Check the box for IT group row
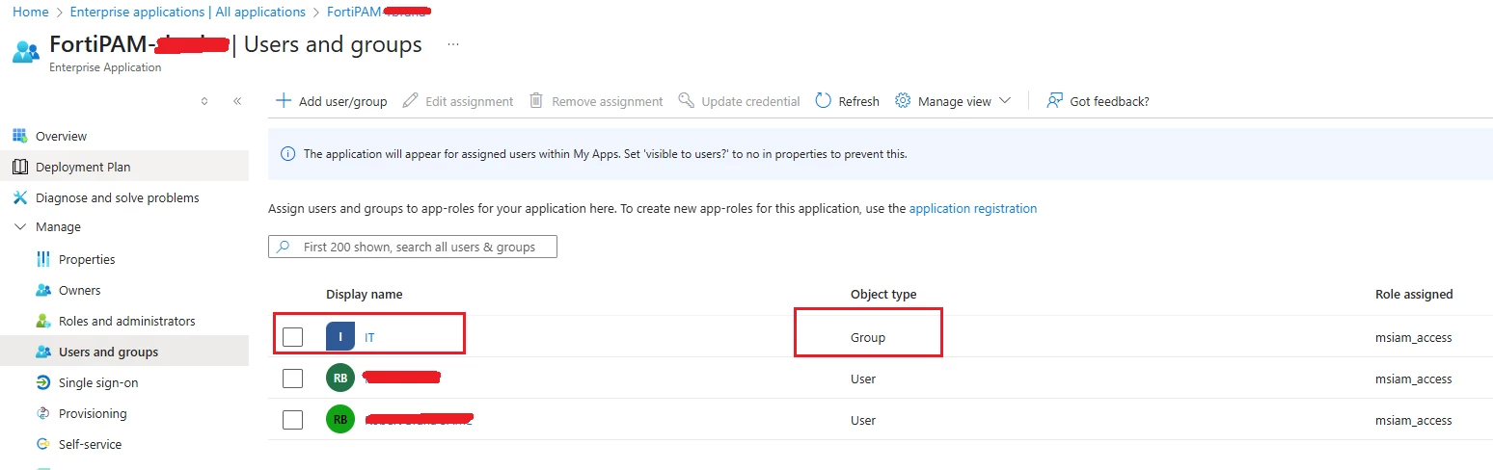1493x470 pixels. coord(292,337)
